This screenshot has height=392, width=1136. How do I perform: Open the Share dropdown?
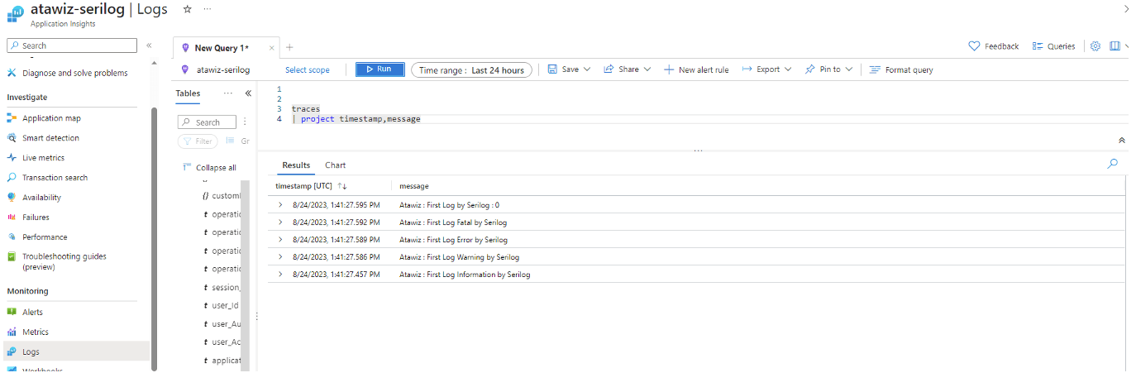[628, 69]
